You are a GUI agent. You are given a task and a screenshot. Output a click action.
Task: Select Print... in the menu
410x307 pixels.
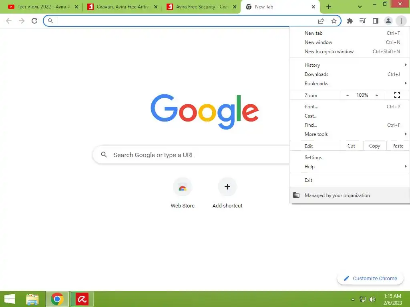[x=350, y=106]
